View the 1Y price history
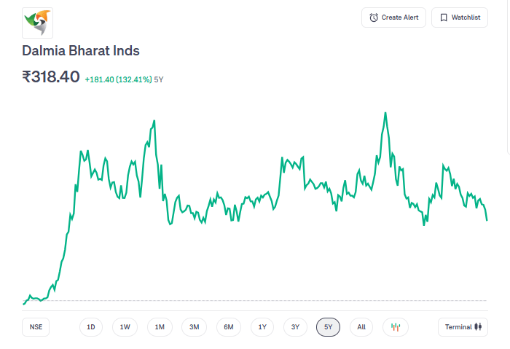This screenshot has width=510, height=349. pyautogui.click(x=262, y=327)
